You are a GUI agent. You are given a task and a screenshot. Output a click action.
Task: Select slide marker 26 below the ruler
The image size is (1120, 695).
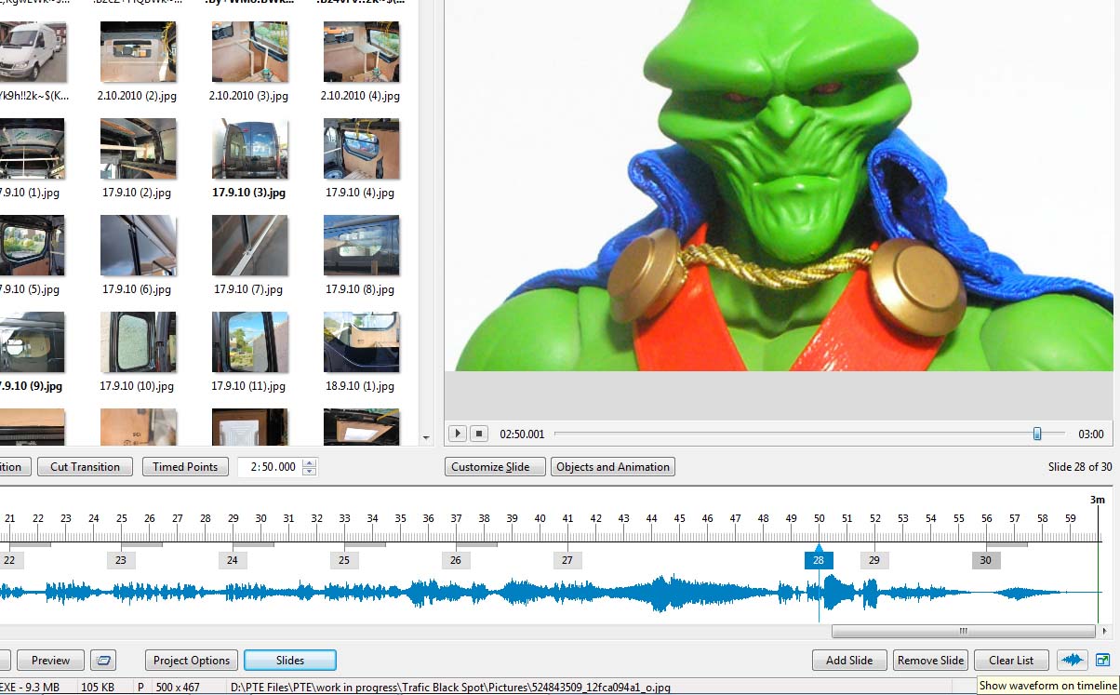tap(456, 560)
